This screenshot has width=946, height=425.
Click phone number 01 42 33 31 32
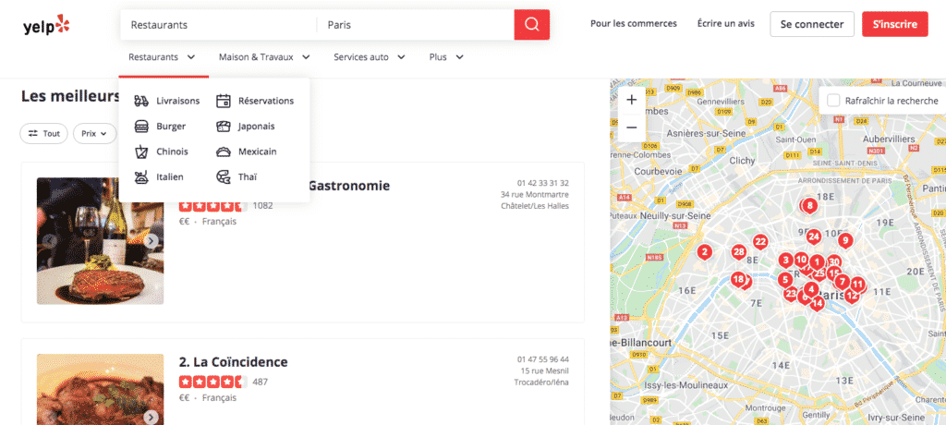tap(543, 183)
